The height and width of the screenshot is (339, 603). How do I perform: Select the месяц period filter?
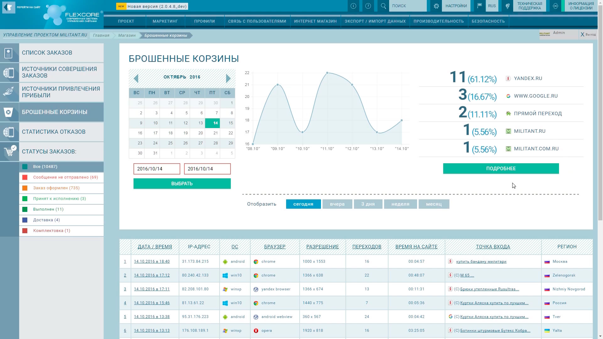[x=434, y=204]
